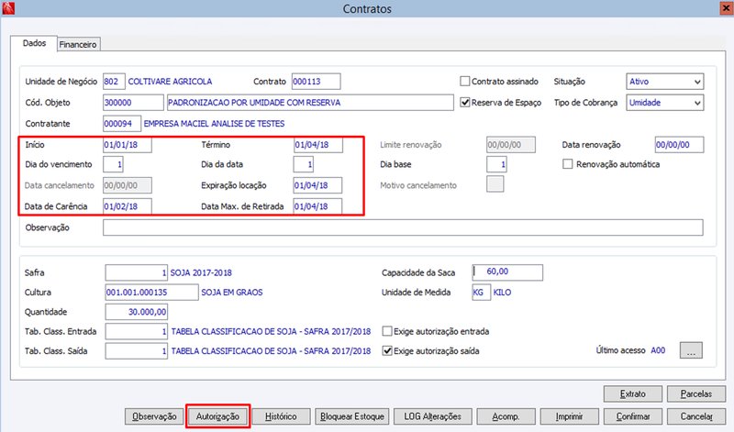
Task: Click the Extrato button
Action: [x=633, y=394]
